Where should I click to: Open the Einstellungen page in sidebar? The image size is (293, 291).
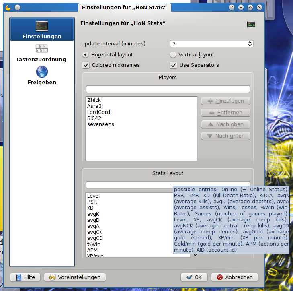(x=42, y=29)
